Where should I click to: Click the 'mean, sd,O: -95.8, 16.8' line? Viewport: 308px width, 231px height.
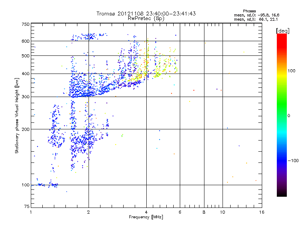click(x=257, y=15)
